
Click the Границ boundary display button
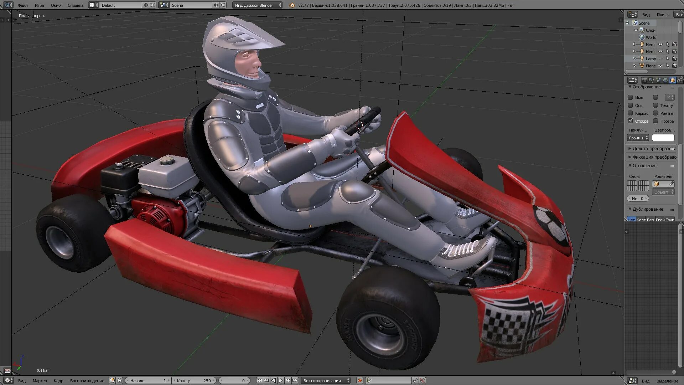[x=638, y=138]
